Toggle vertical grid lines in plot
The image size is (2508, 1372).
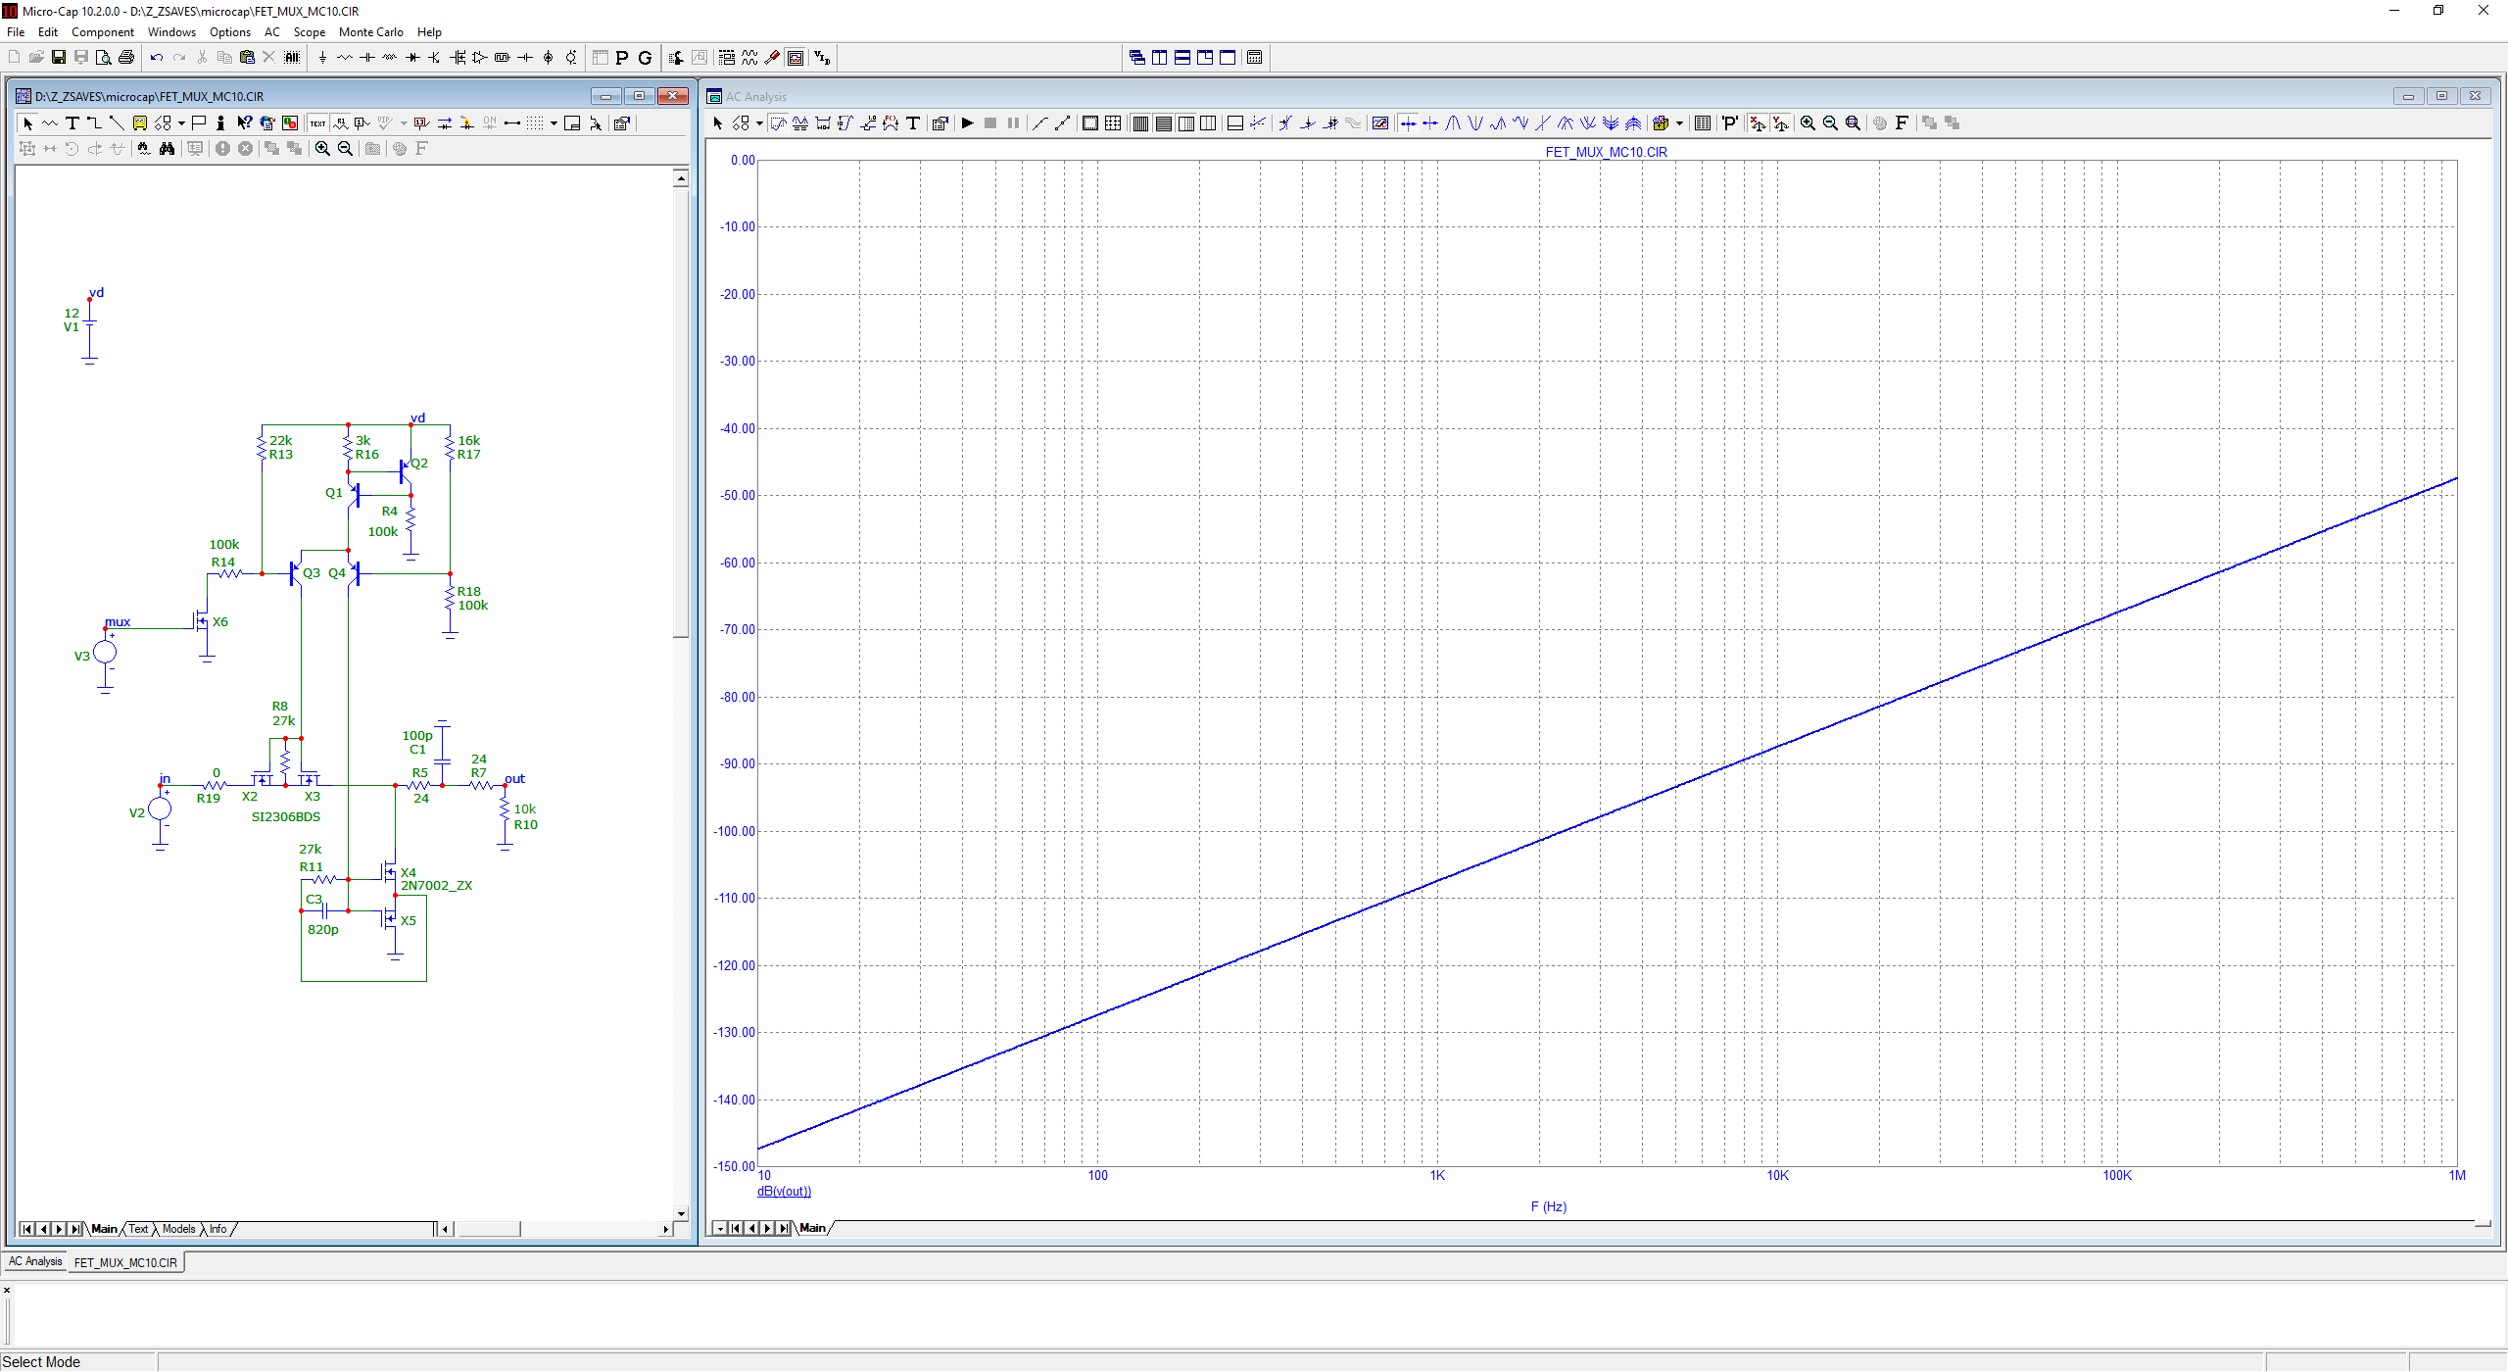[1140, 123]
